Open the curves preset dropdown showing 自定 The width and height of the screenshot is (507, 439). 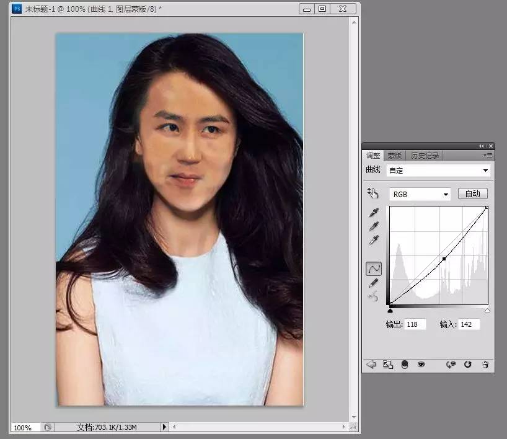pos(438,170)
